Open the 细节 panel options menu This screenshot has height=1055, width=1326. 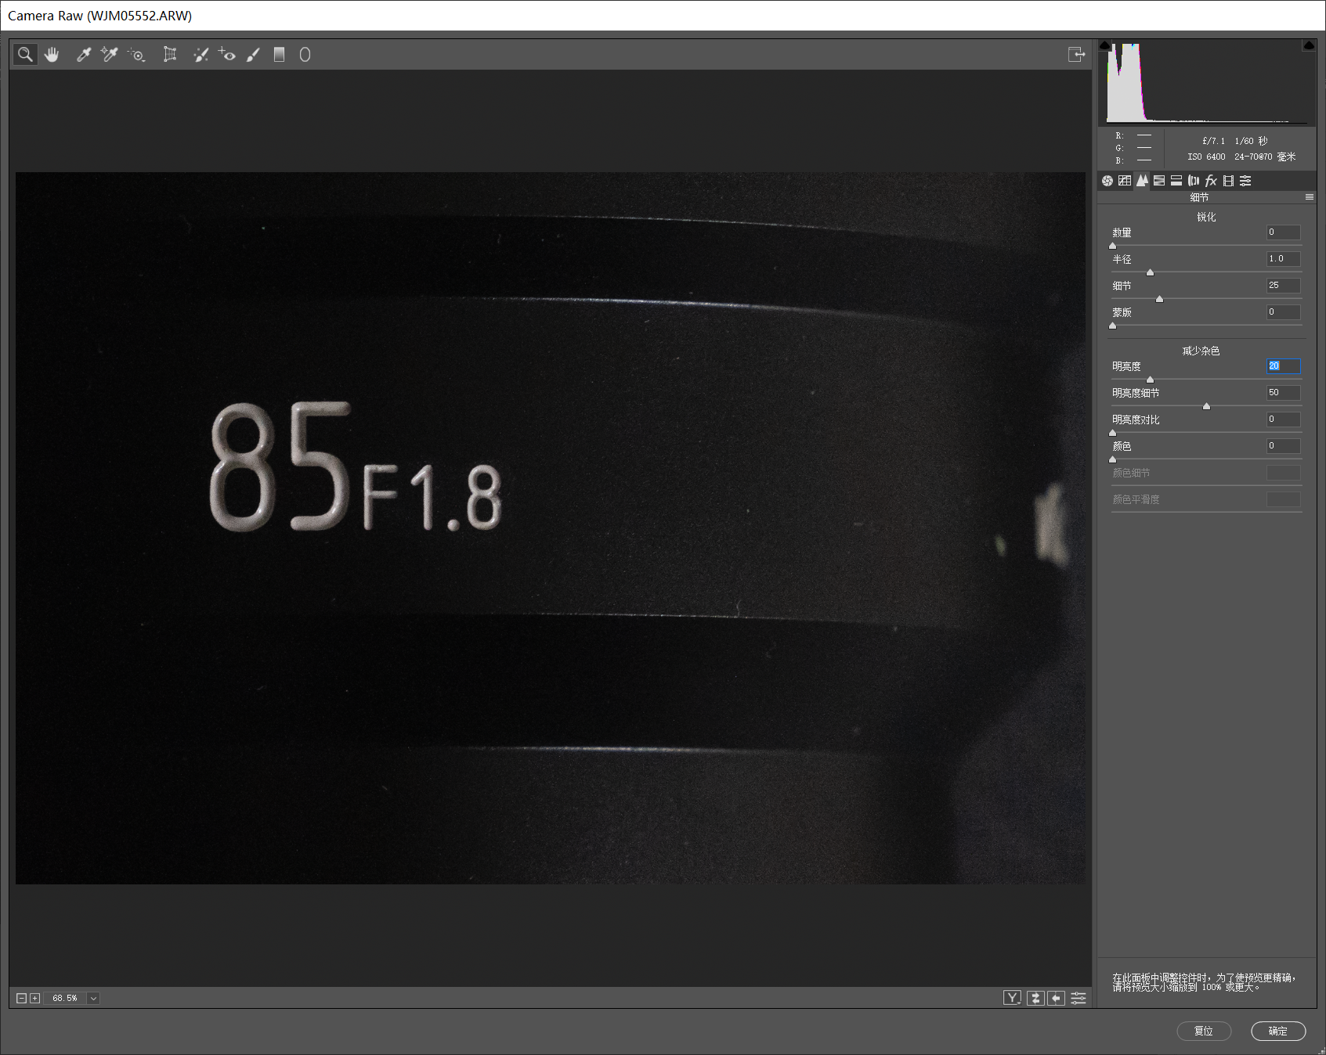pos(1309,197)
